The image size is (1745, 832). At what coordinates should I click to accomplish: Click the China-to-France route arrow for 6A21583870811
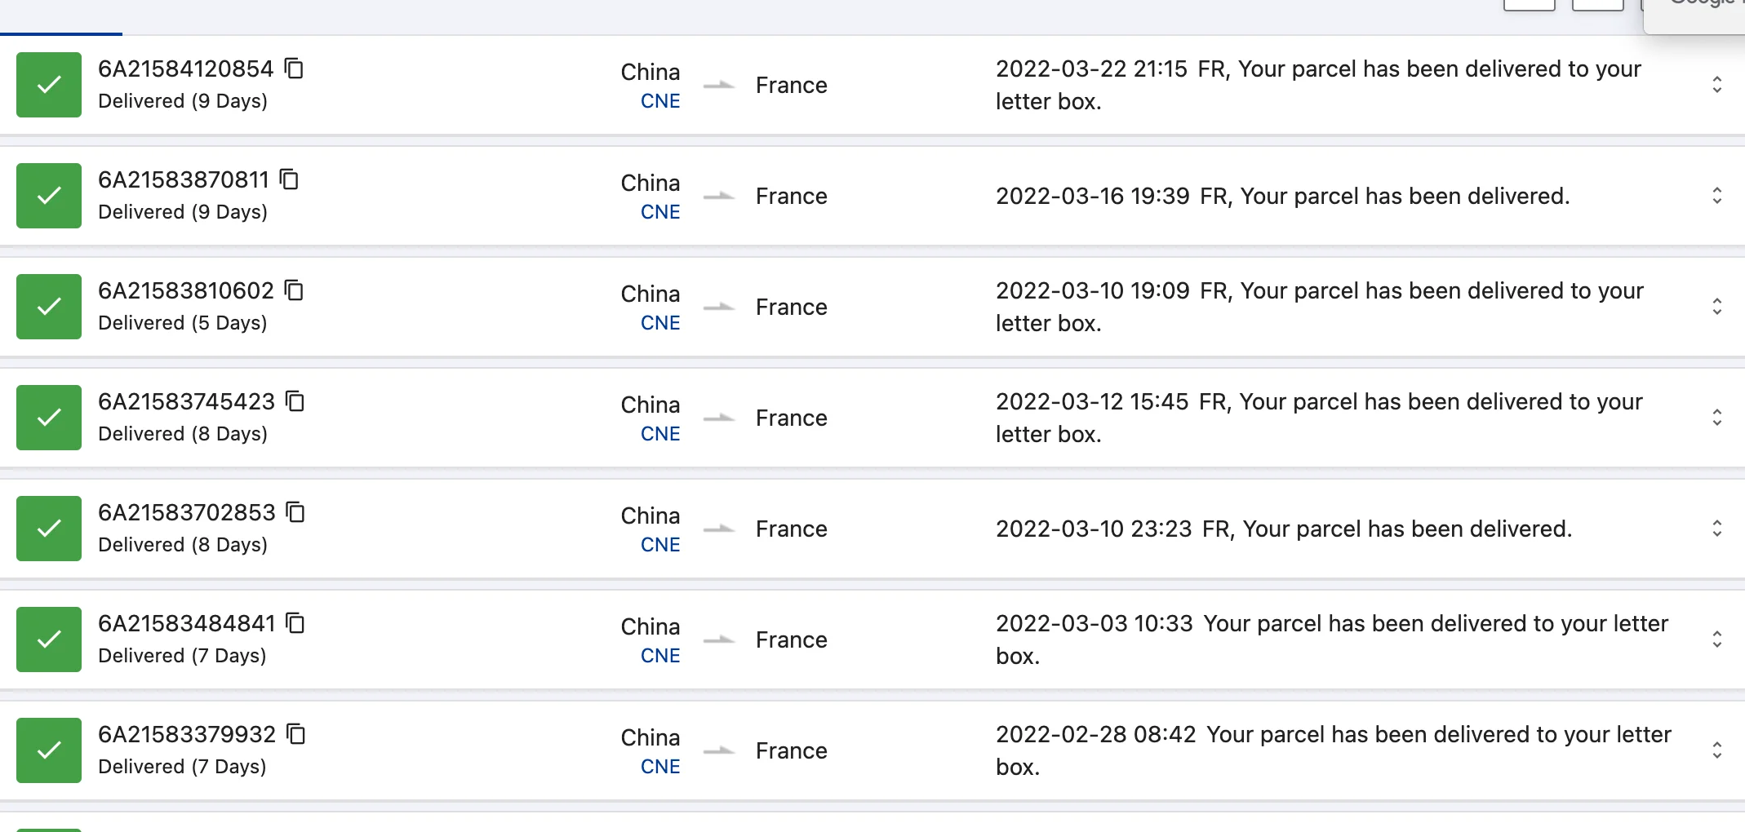(721, 197)
